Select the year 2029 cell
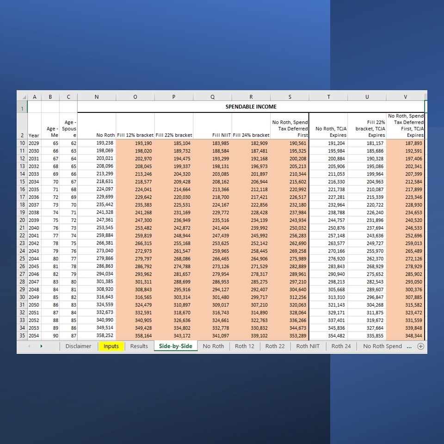This screenshot has height=444, width=444. [35, 143]
